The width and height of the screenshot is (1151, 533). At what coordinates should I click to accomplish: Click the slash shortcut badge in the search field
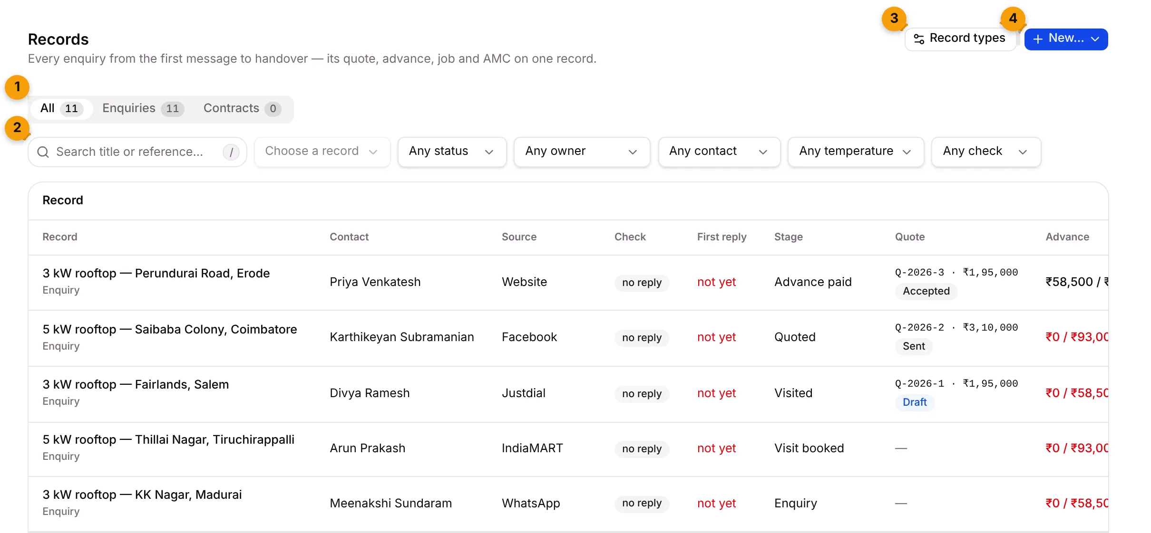(231, 152)
